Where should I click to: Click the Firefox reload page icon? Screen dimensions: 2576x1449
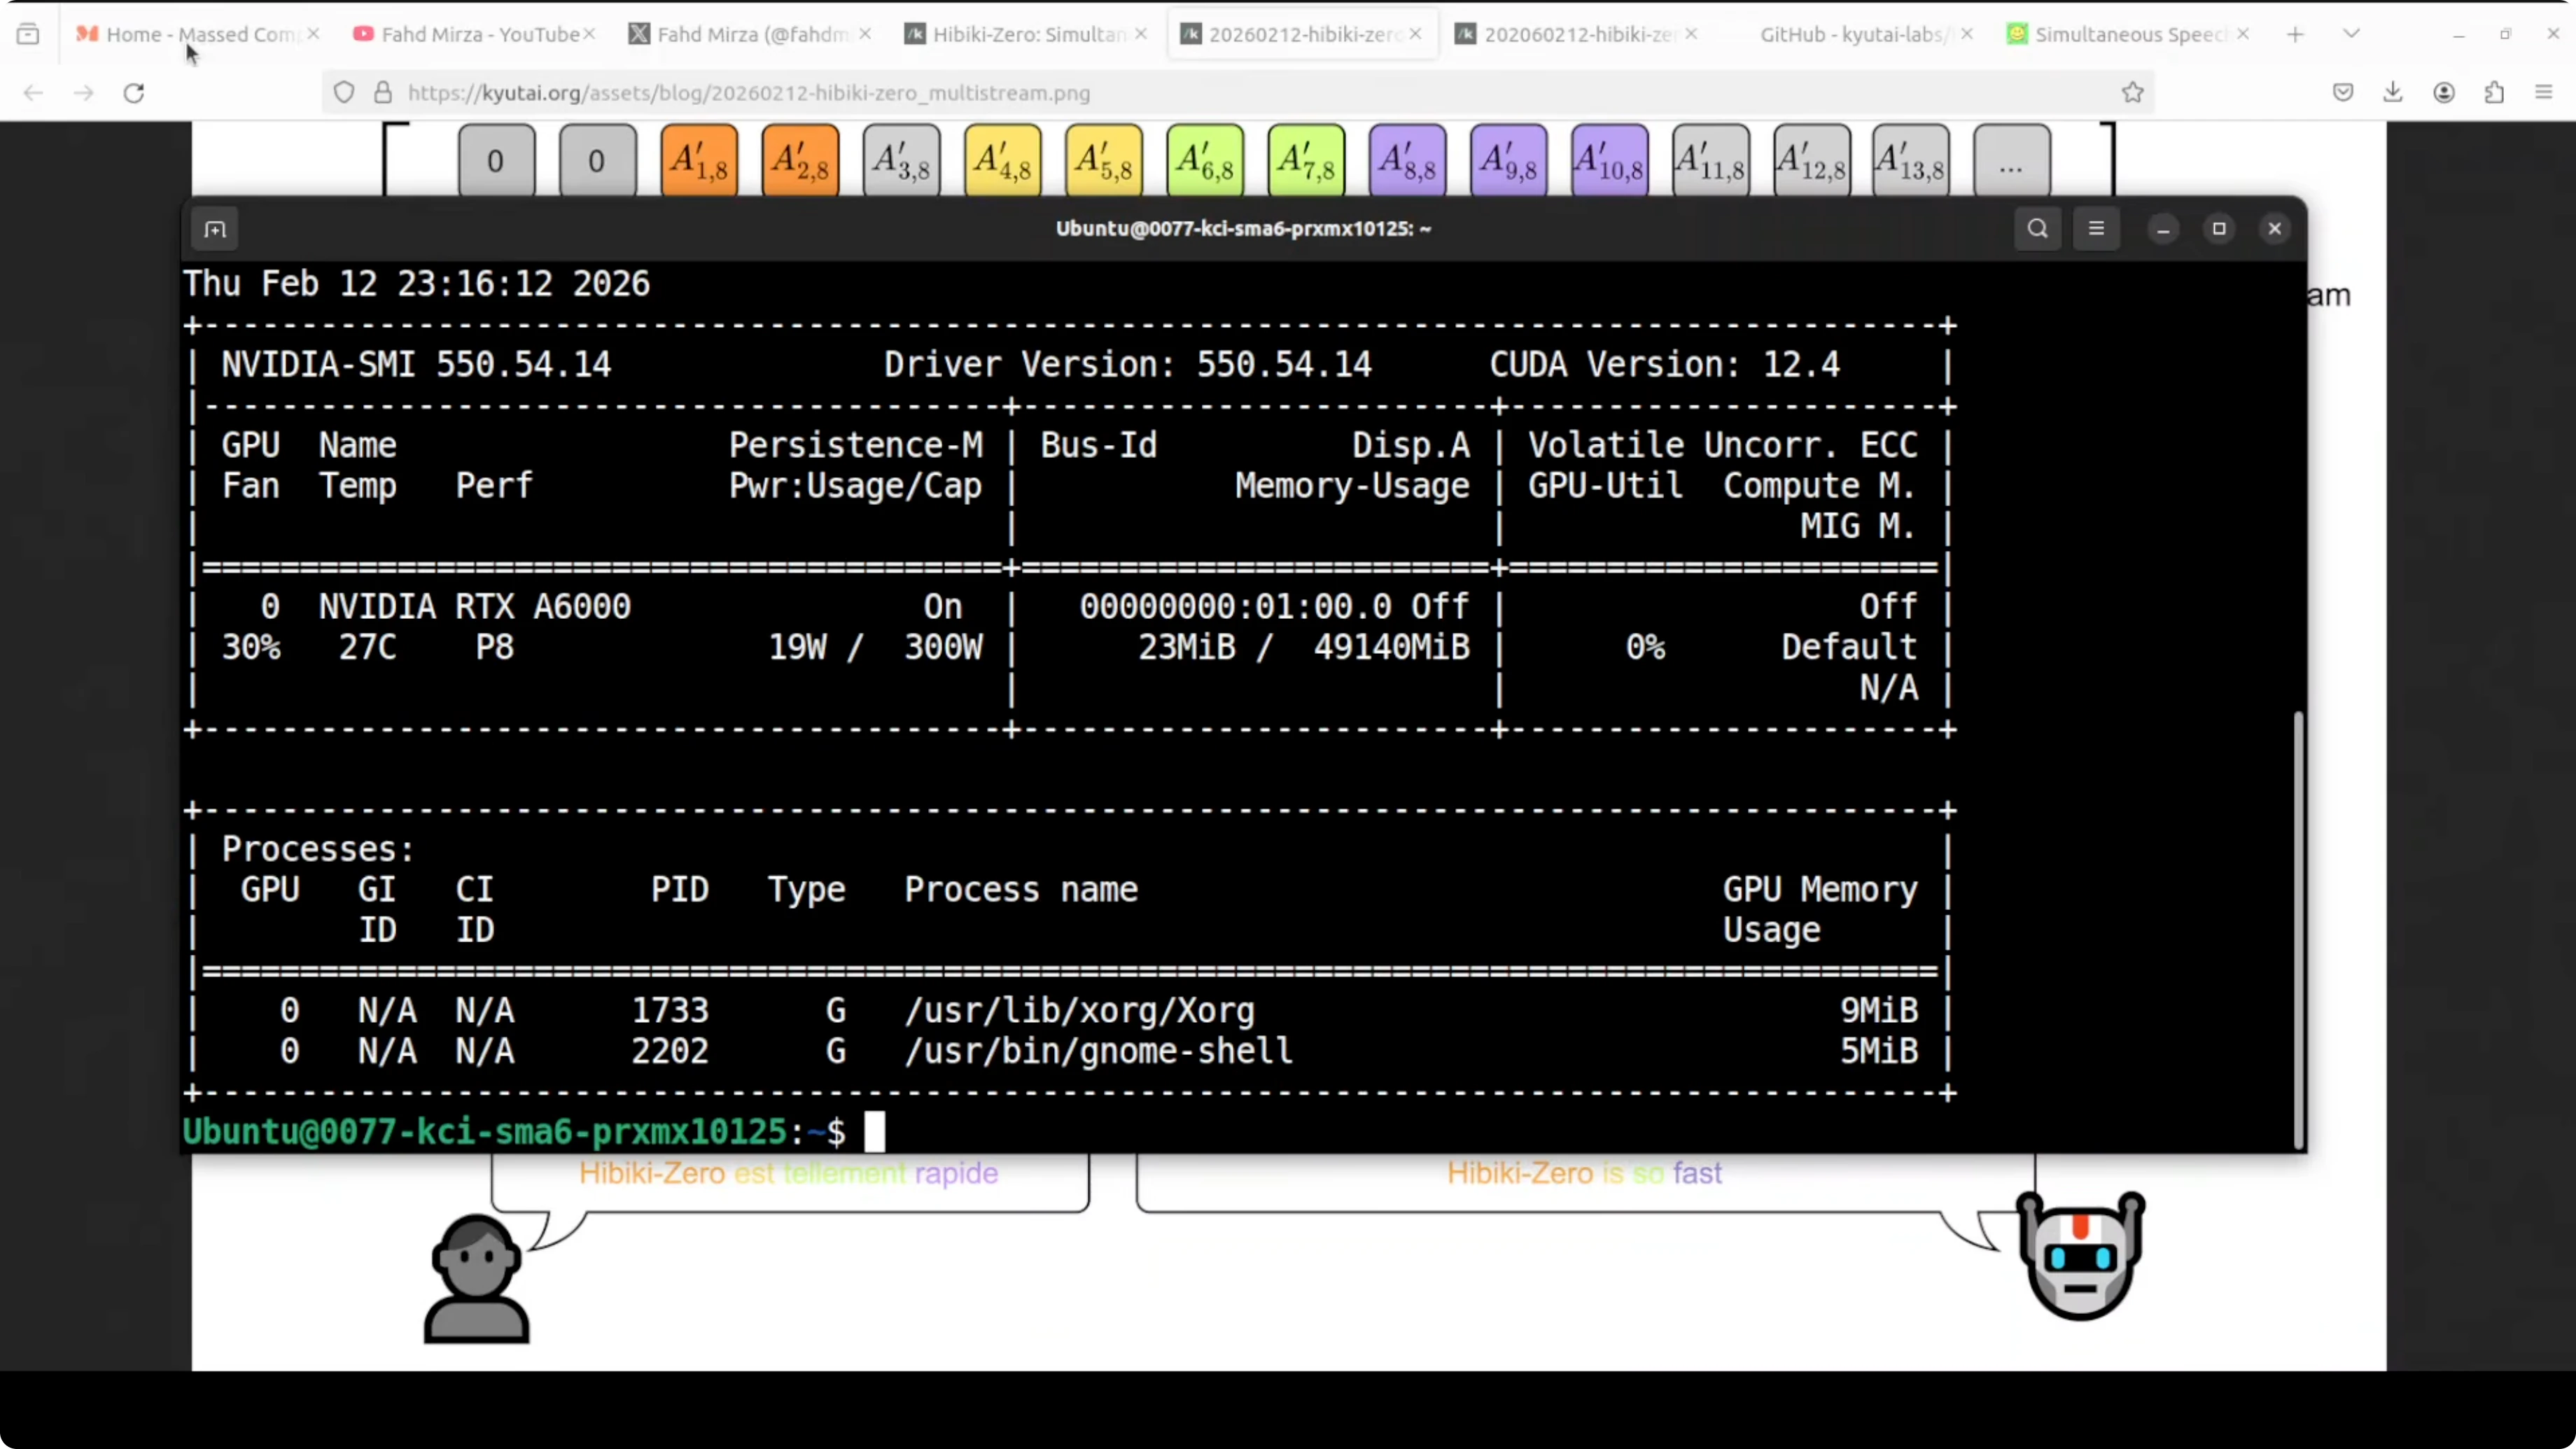pyautogui.click(x=134, y=93)
